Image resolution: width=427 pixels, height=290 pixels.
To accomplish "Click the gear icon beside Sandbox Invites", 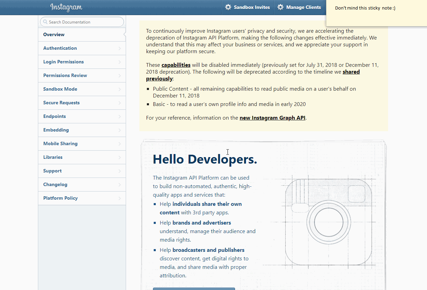I will (228, 7).
